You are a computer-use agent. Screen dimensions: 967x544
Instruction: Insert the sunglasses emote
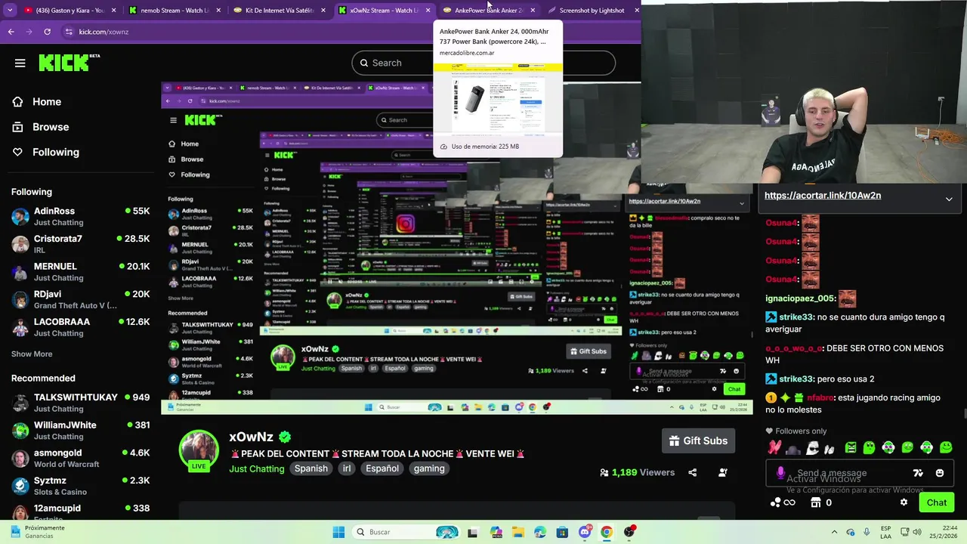(x=812, y=448)
